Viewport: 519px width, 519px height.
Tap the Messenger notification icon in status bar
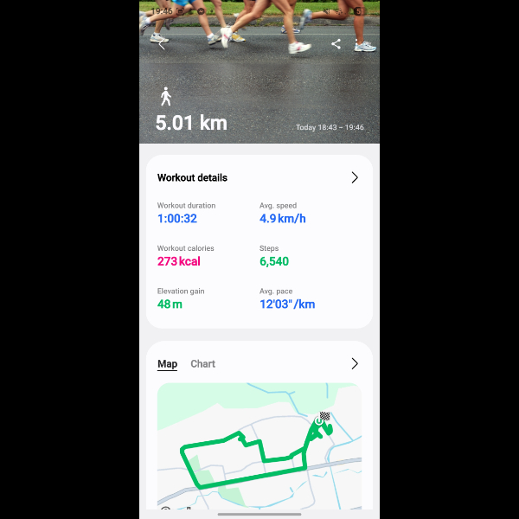coord(201,11)
